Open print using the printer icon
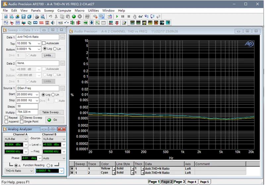This screenshot has height=185, width=265. coord(37,16)
